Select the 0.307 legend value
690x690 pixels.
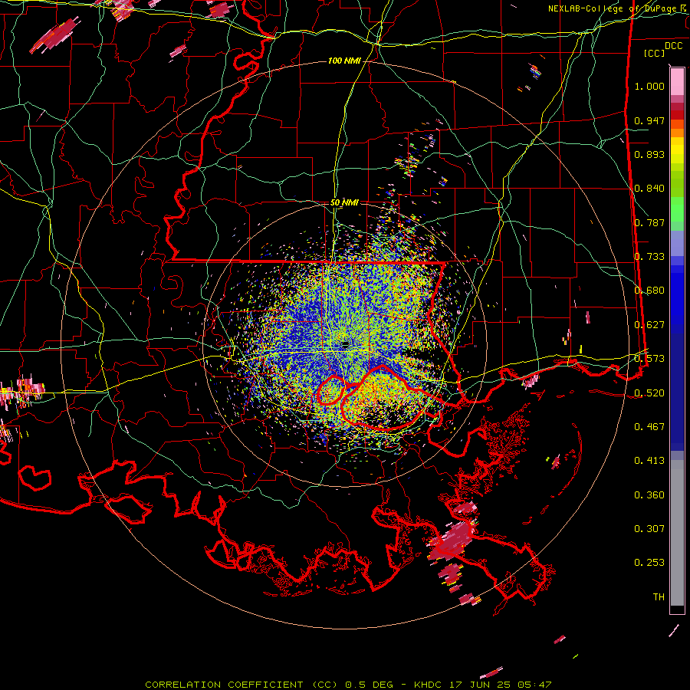649,529
